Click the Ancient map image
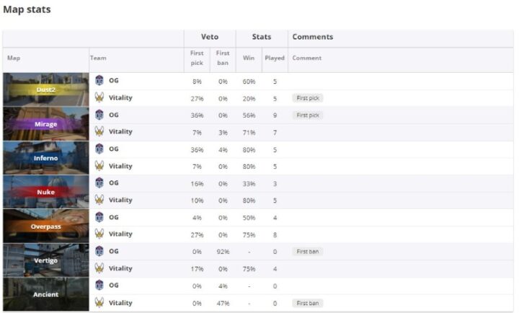 click(x=45, y=294)
